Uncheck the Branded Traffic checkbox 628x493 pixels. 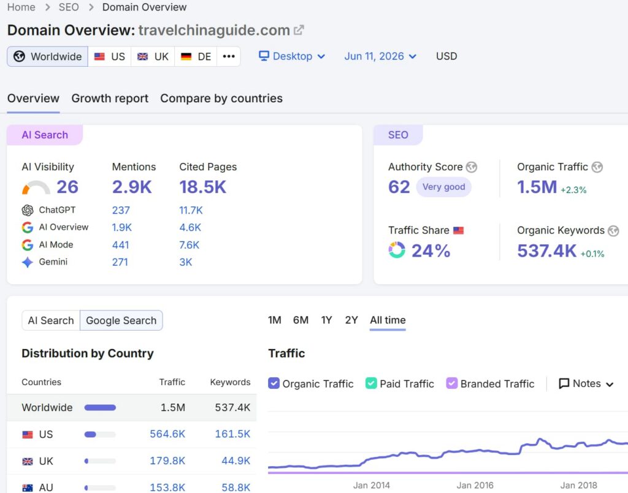click(x=452, y=383)
